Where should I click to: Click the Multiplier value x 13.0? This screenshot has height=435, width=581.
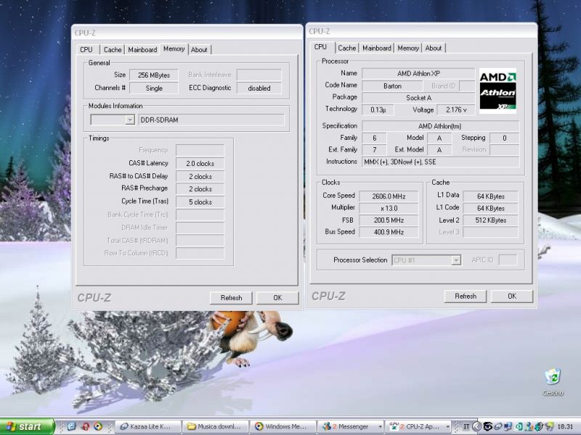coord(389,208)
